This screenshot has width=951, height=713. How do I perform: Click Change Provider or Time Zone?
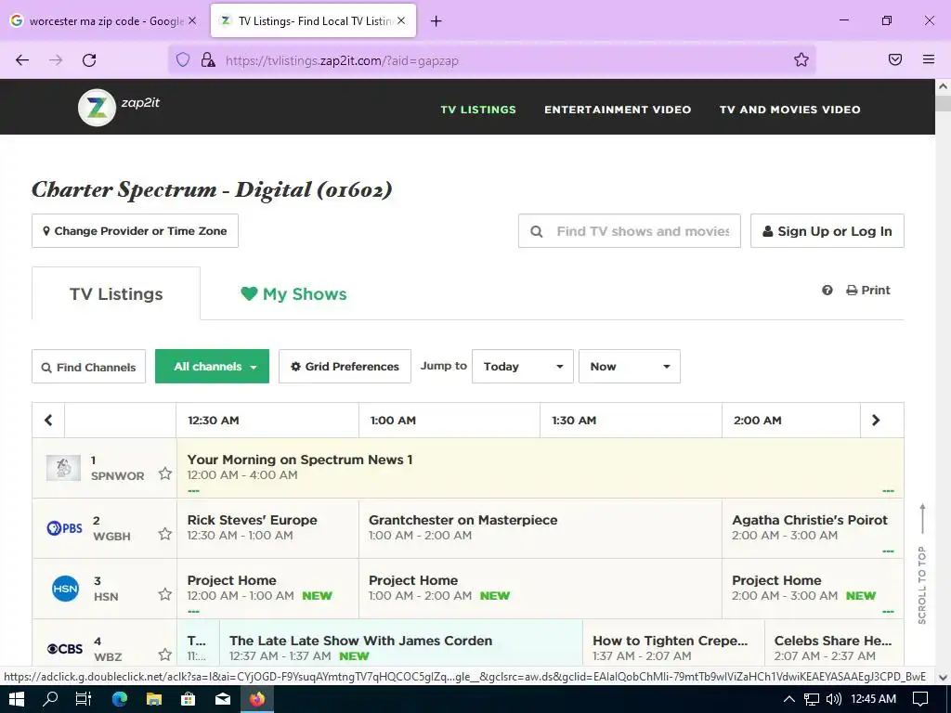click(136, 231)
